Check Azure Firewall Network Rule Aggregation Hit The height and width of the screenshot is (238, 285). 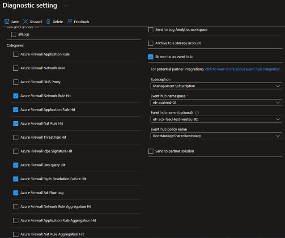pyautogui.click(x=16, y=207)
